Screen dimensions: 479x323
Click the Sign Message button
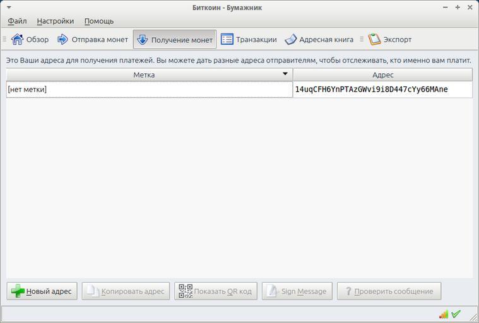297,291
